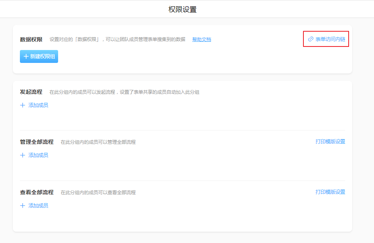Click the plus icon under 查看全部流程

click(x=23, y=205)
